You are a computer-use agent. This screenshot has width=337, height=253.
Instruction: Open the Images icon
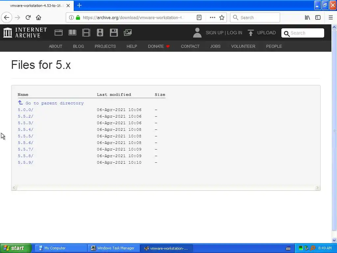(x=128, y=33)
